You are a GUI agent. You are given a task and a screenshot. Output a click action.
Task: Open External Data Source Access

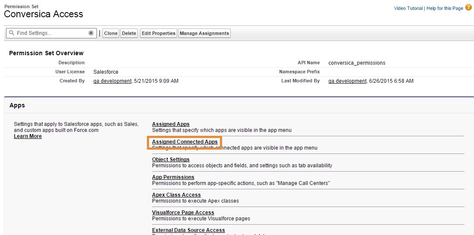[189, 230]
